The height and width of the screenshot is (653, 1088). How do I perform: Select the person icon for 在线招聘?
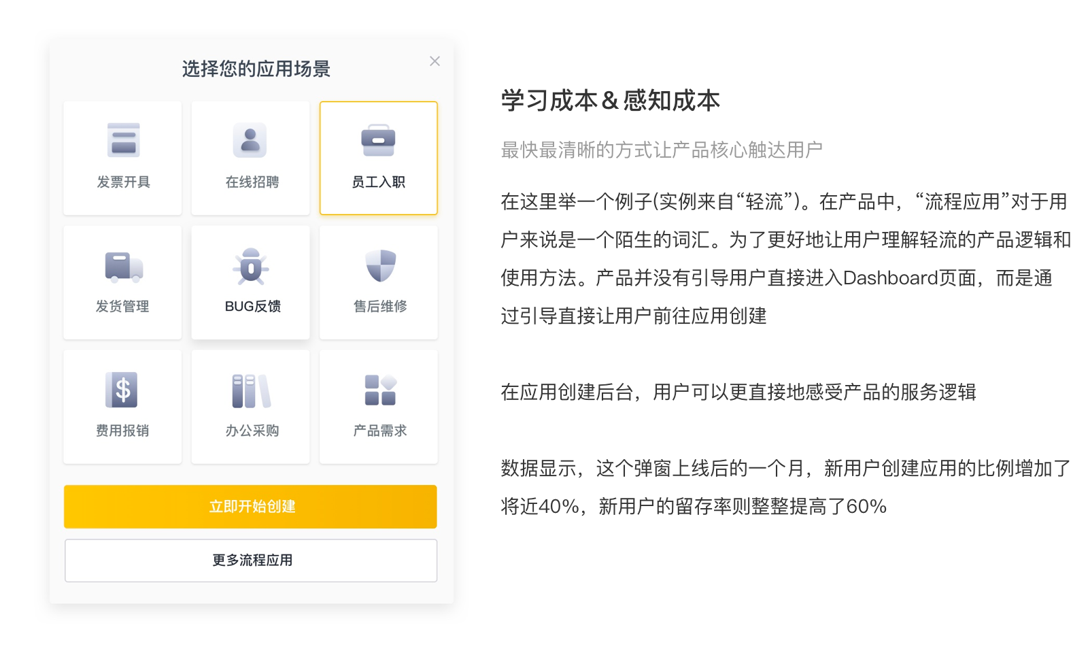(250, 140)
